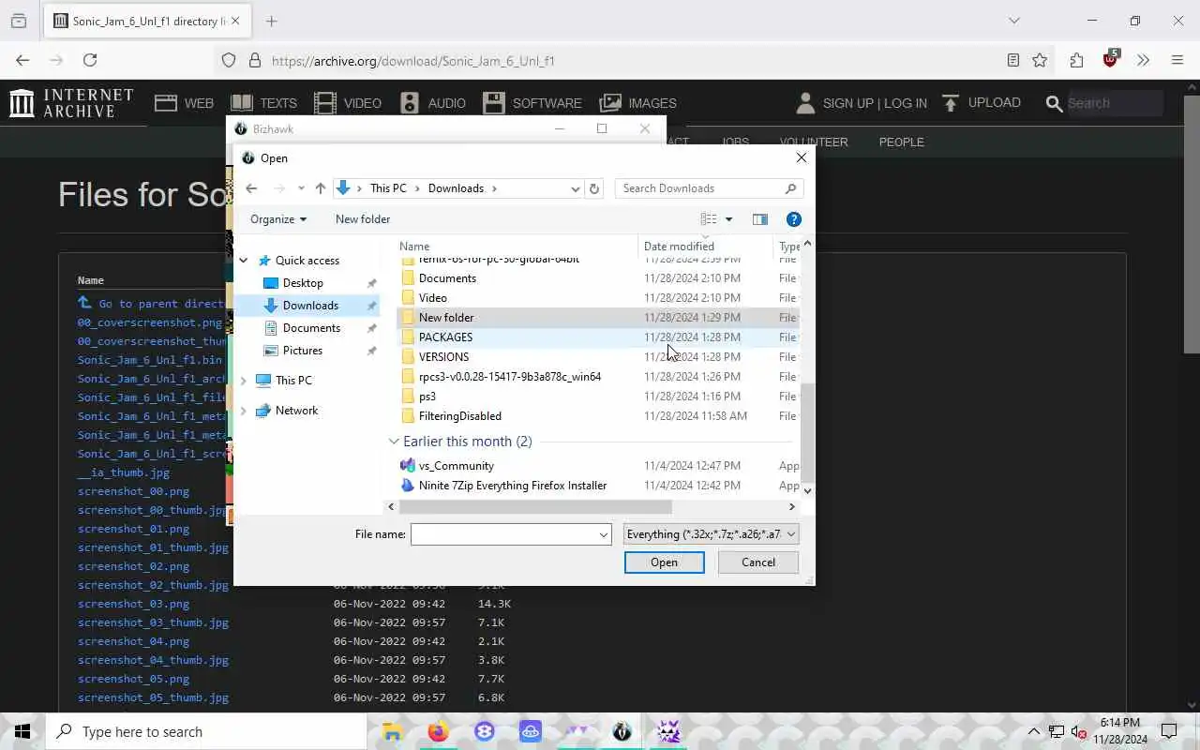The width and height of the screenshot is (1200, 750).
Task: Refresh the Downloads folder listing in dialog
Action: (x=594, y=188)
